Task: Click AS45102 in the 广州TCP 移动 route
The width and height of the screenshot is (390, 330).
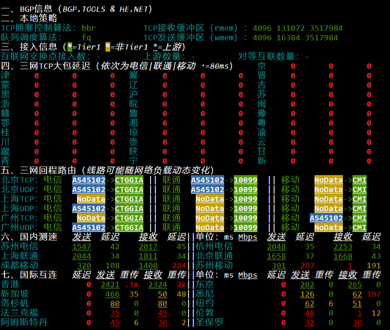Action: (326, 218)
